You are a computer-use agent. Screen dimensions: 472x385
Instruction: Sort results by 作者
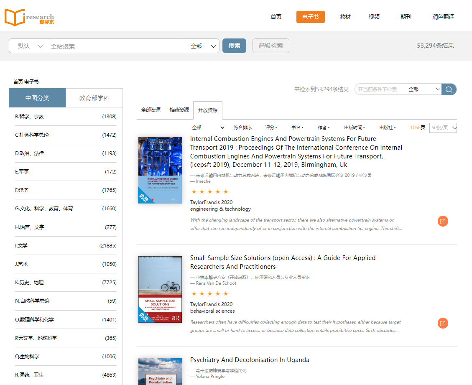pyautogui.click(x=324, y=127)
